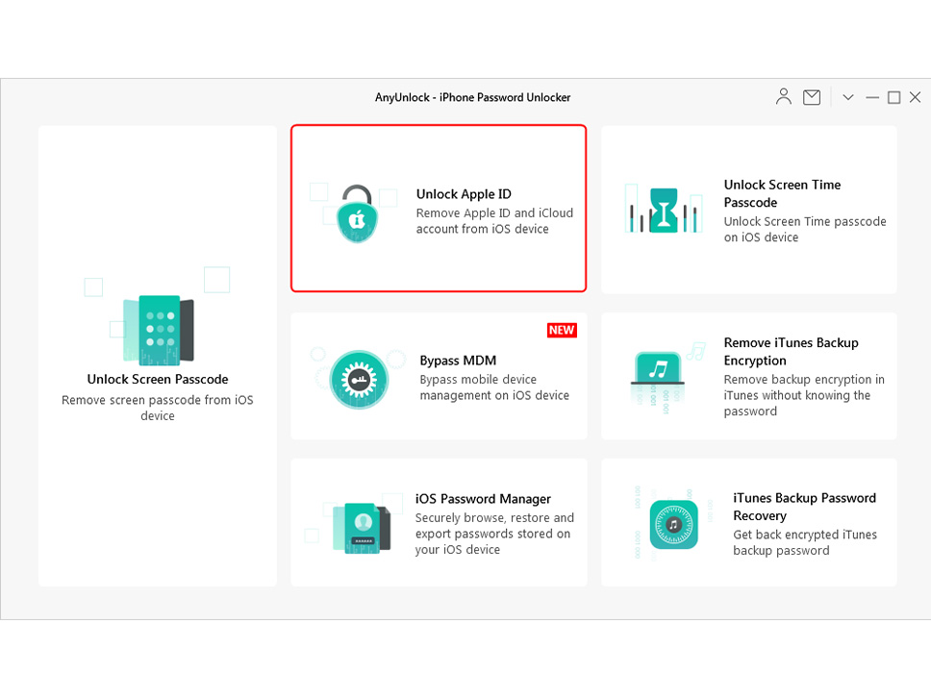Open Remove iTunes Backup Encryption title
Image resolution: width=931 pixels, height=698 pixels.
coord(791,351)
